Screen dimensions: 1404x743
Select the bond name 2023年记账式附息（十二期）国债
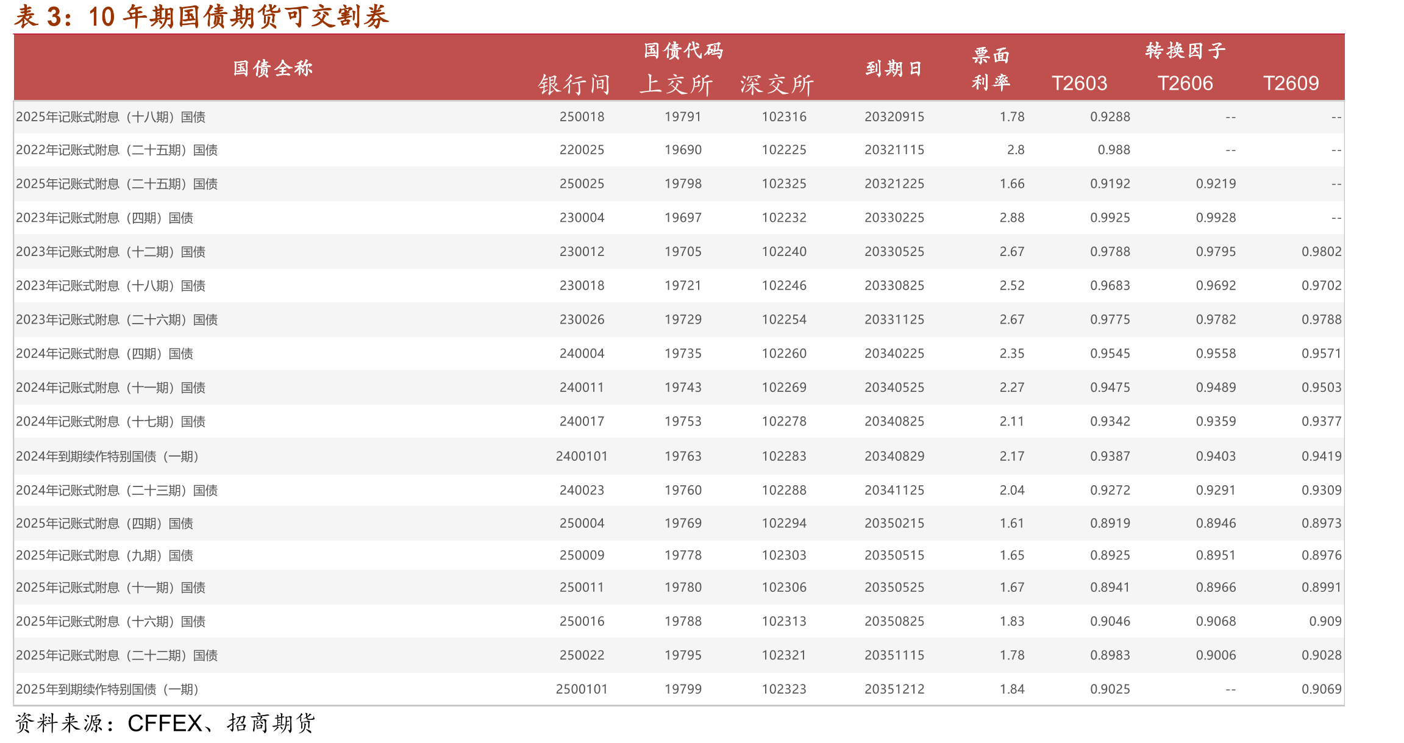(111, 252)
